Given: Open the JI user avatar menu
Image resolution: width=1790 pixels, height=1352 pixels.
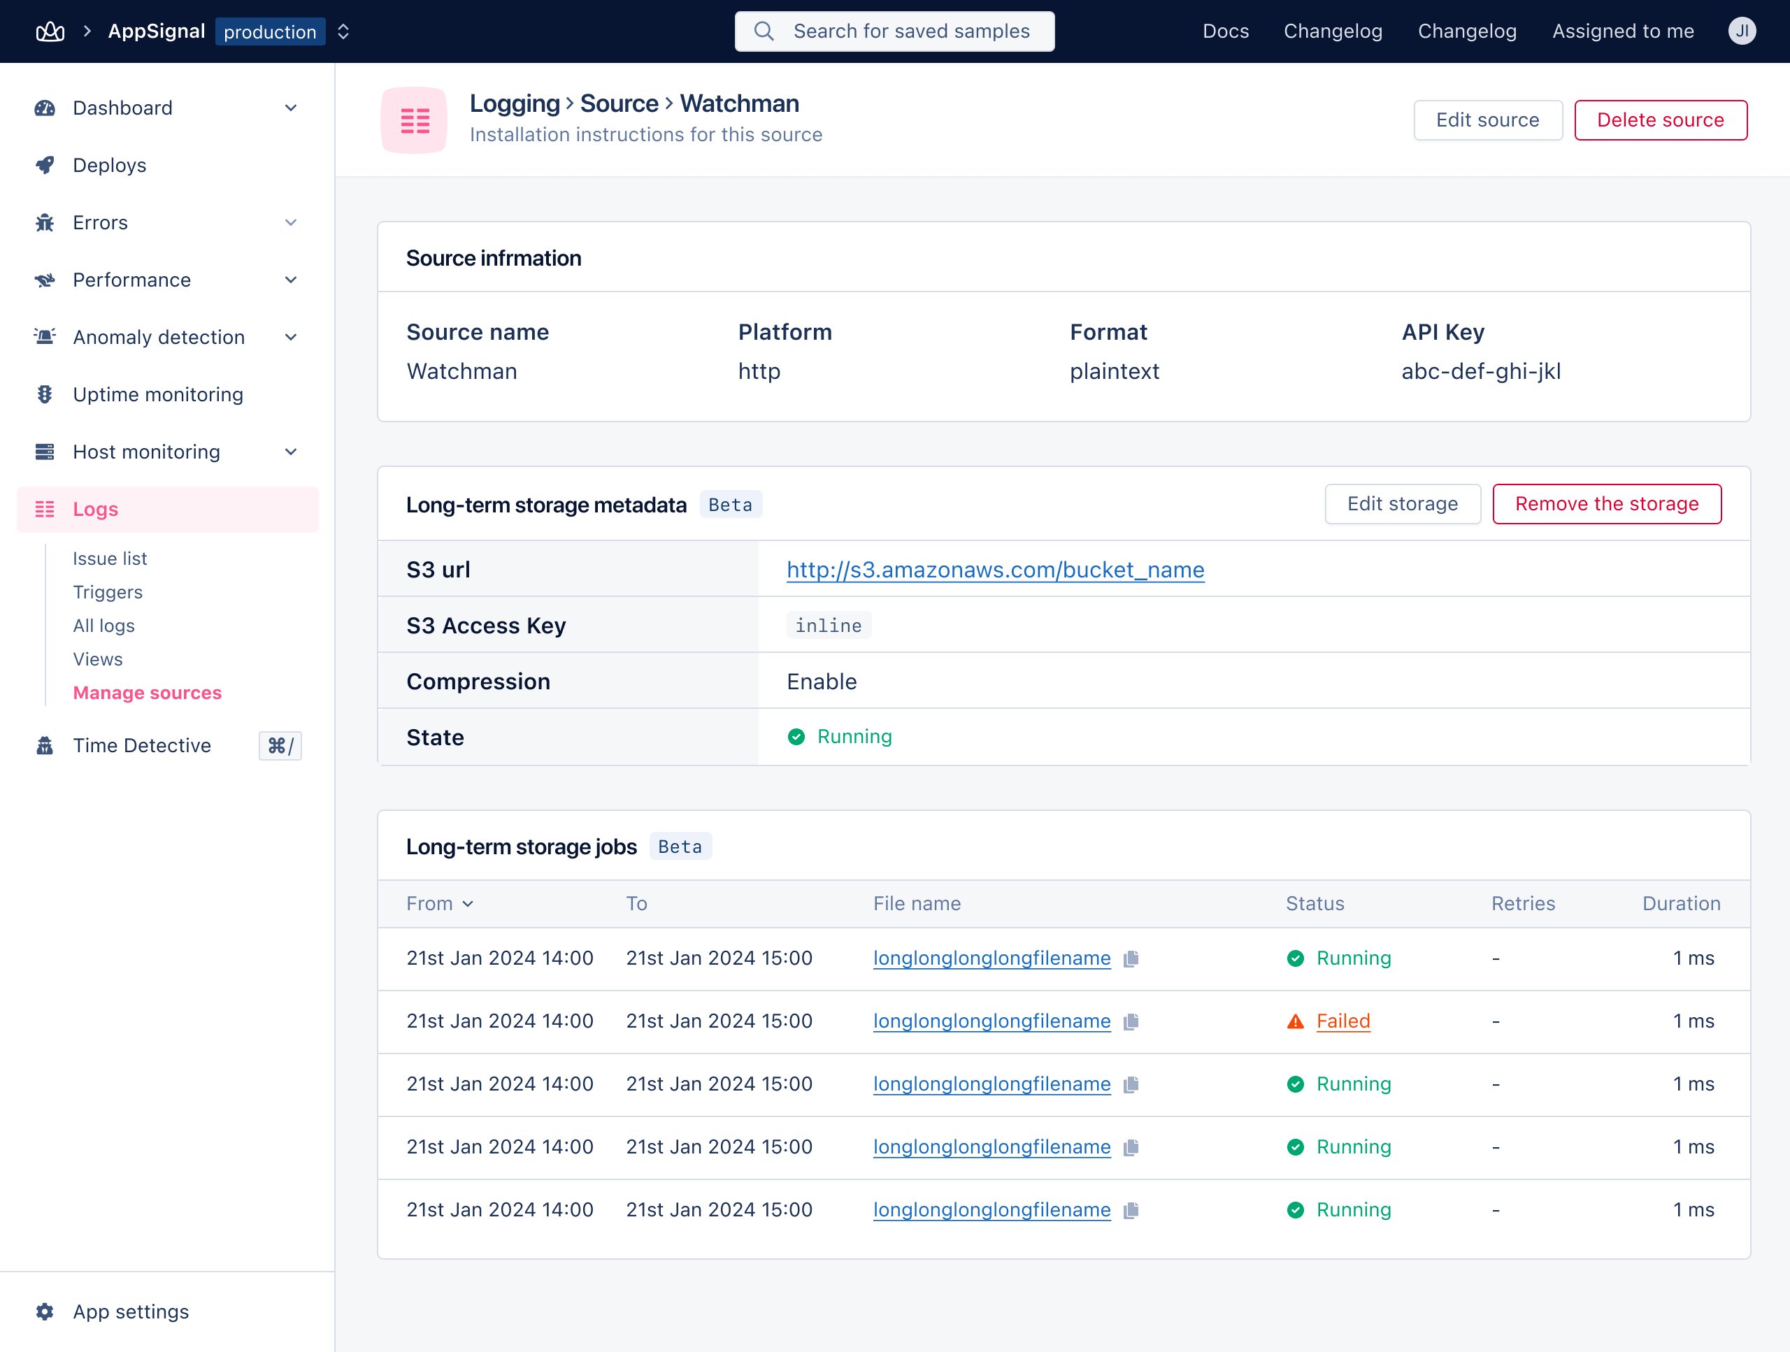Looking at the screenshot, I should tap(1742, 31).
